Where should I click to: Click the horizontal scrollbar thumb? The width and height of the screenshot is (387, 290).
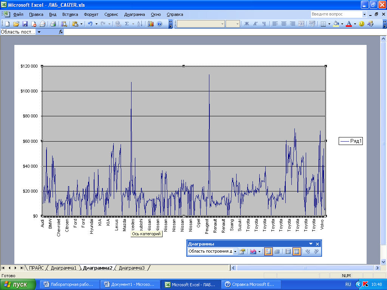(305, 268)
